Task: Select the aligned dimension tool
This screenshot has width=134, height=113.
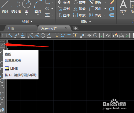Action: coord(10,35)
